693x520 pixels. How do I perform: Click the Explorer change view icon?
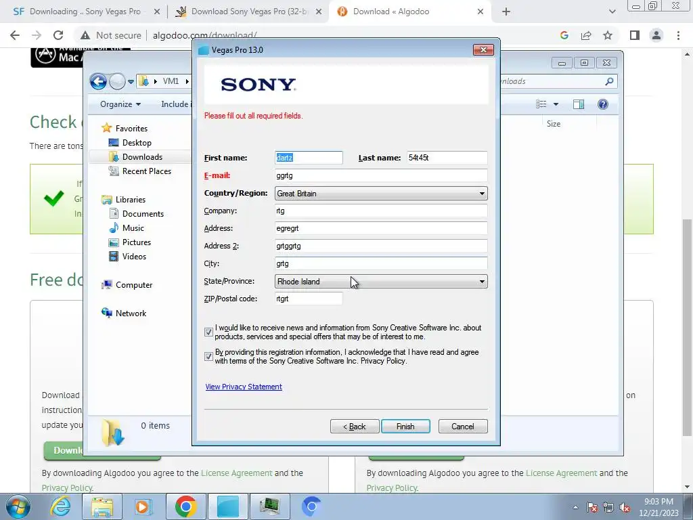[x=541, y=104]
